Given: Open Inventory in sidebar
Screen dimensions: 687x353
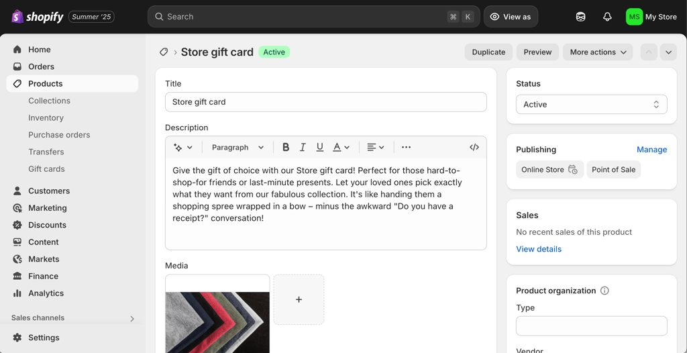Looking at the screenshot, I should pyautogui.click(x=46, y=118).
